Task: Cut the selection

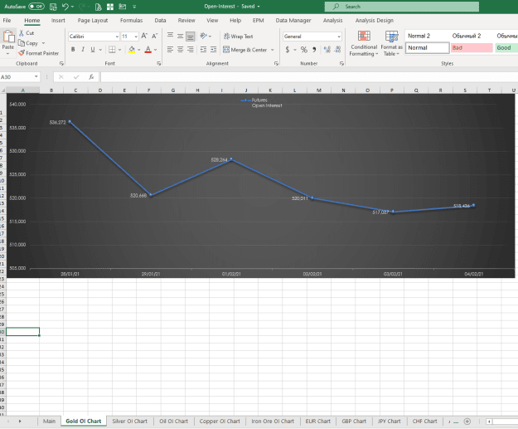Action: 27,33
